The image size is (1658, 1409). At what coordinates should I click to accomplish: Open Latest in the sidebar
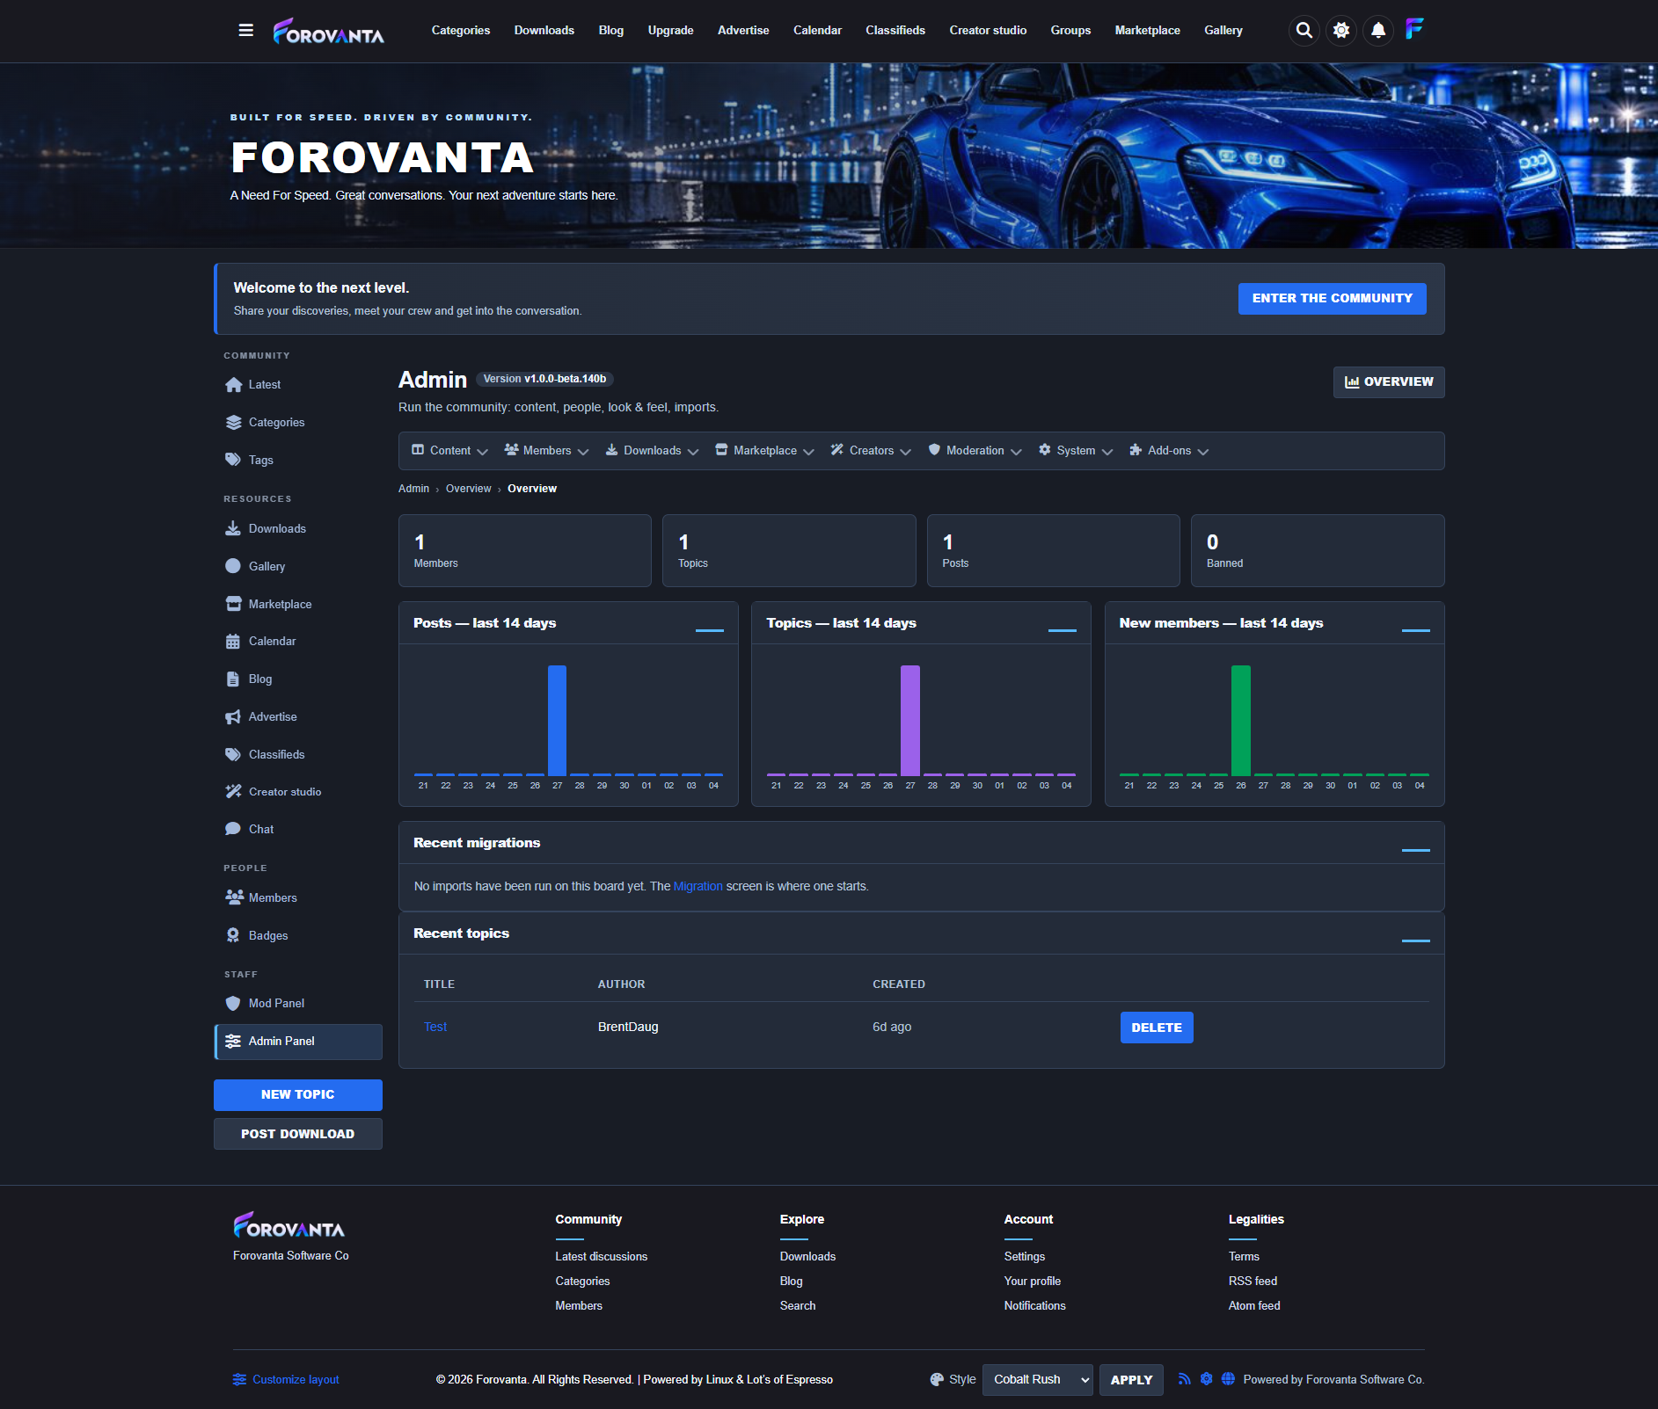click(298, 384)
